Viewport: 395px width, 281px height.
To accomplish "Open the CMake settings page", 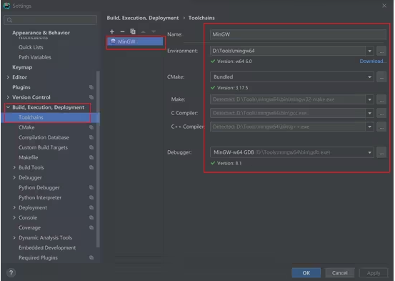I will [26, 127].
